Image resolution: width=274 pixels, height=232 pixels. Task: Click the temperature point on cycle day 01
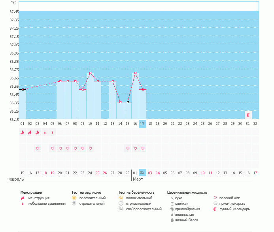pyautogui.click(x=23, y=90)
